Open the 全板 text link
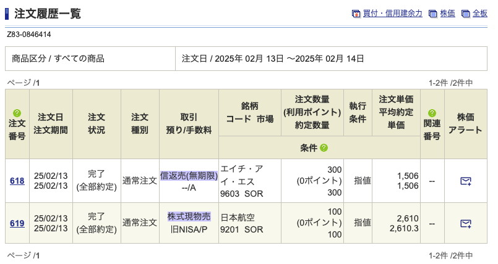This screenshot has width=498, height=264. coord(480,14)
